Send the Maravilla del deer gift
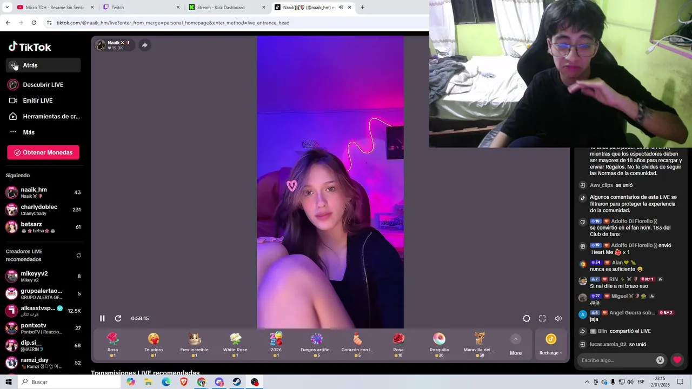 (480, 344)
